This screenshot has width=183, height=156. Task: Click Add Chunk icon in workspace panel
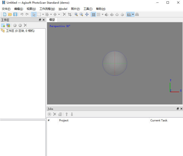tap(3, 25)
